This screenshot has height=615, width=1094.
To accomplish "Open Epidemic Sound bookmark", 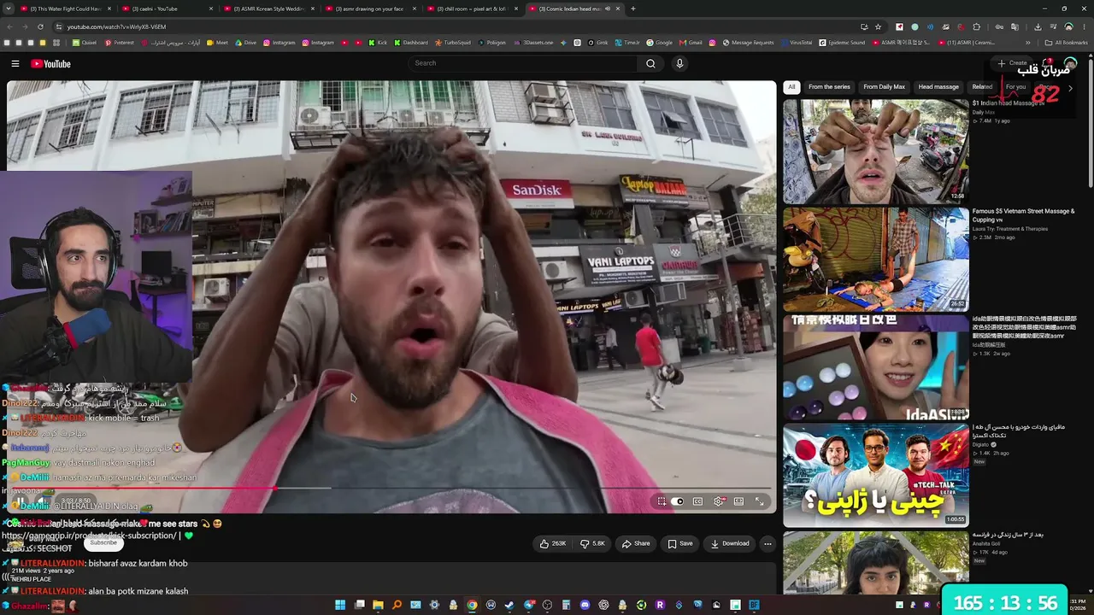I will (x=842, y=42).
